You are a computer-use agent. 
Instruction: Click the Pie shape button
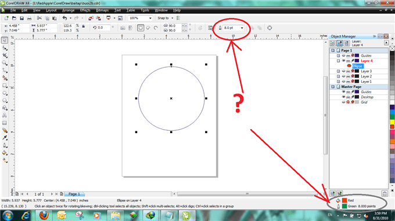[x=148, y=28]
